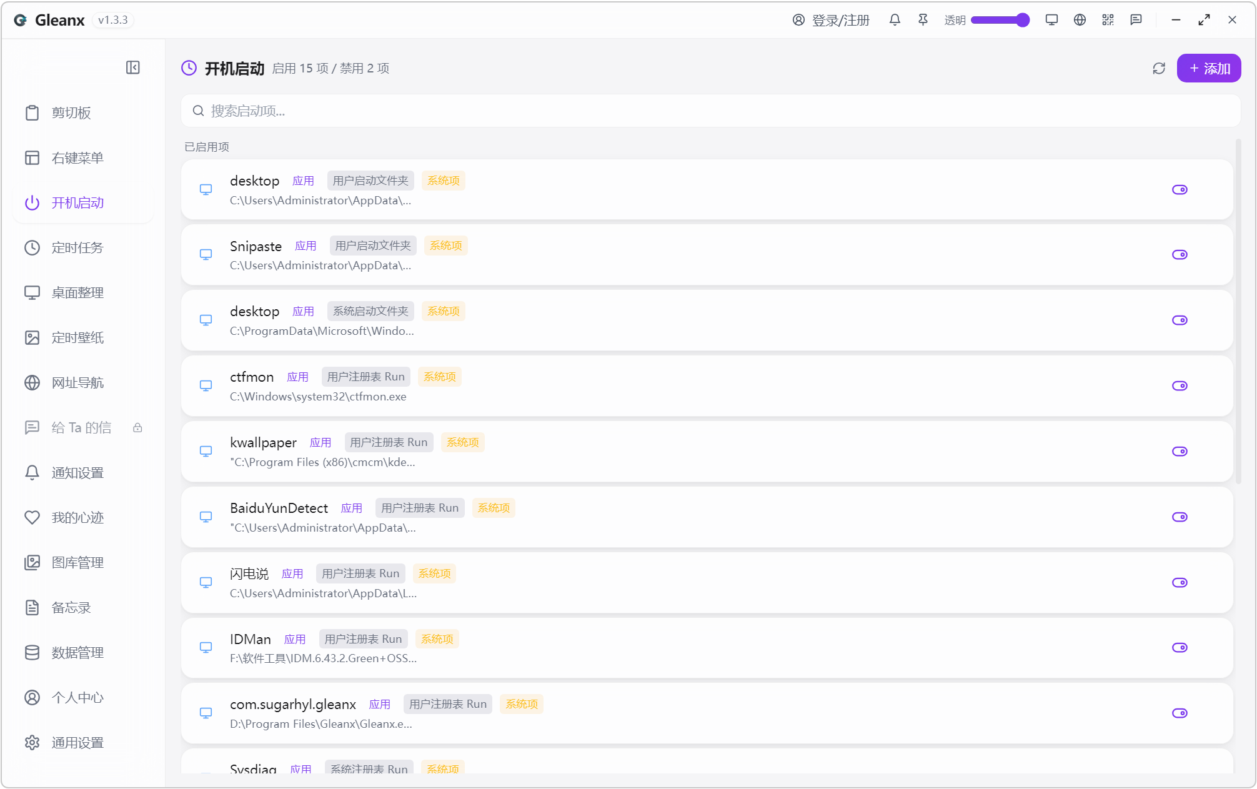Open 定时任务 section
Viewport: 1257px width, 789px height.
(84, 248)
